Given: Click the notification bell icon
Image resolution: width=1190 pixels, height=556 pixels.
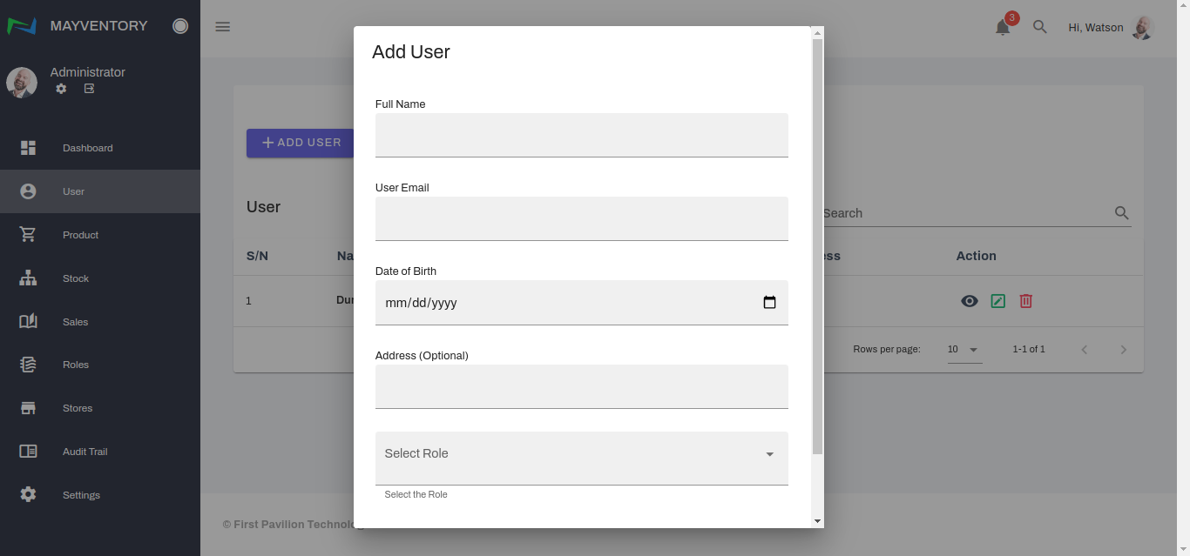Looking at the screenshot, I should coord(1003,28).
